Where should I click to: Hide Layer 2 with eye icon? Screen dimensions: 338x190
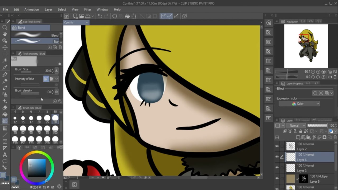(277, 146)
